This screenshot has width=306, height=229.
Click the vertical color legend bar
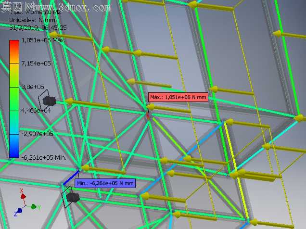[x=14, y=99]
